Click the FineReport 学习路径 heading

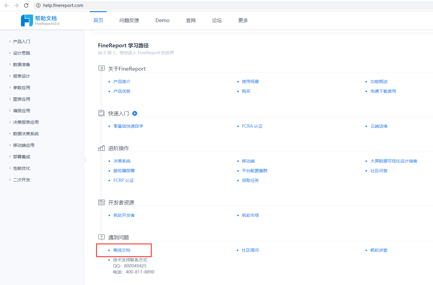[123, 45]
